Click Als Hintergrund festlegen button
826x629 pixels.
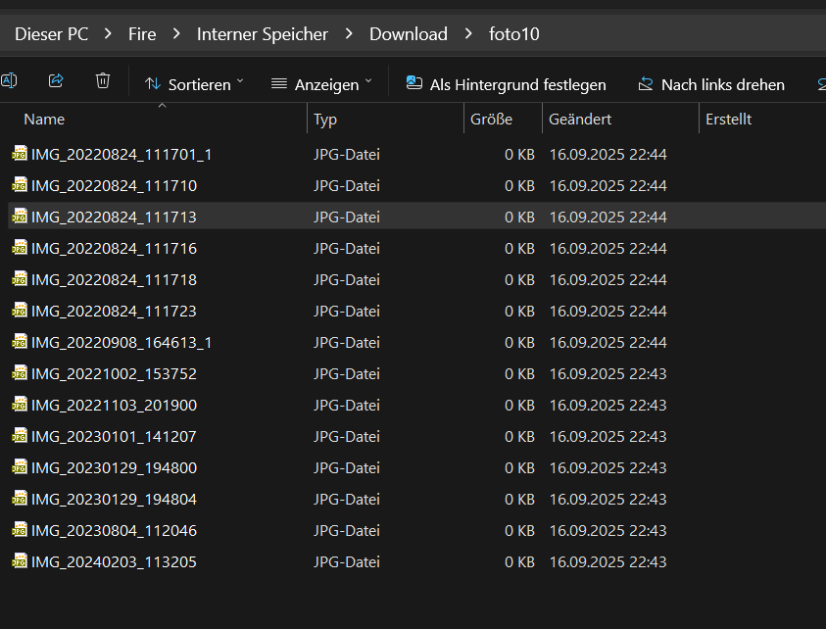pos(506,84)
